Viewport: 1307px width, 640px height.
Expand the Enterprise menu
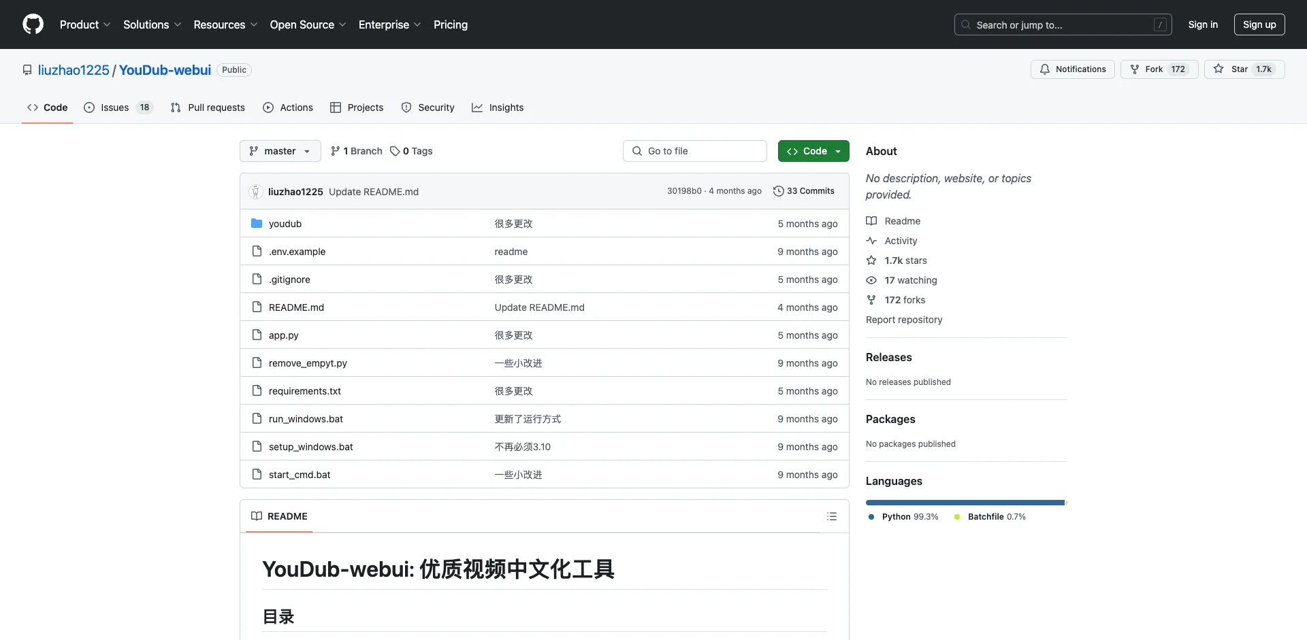point(389,24)
